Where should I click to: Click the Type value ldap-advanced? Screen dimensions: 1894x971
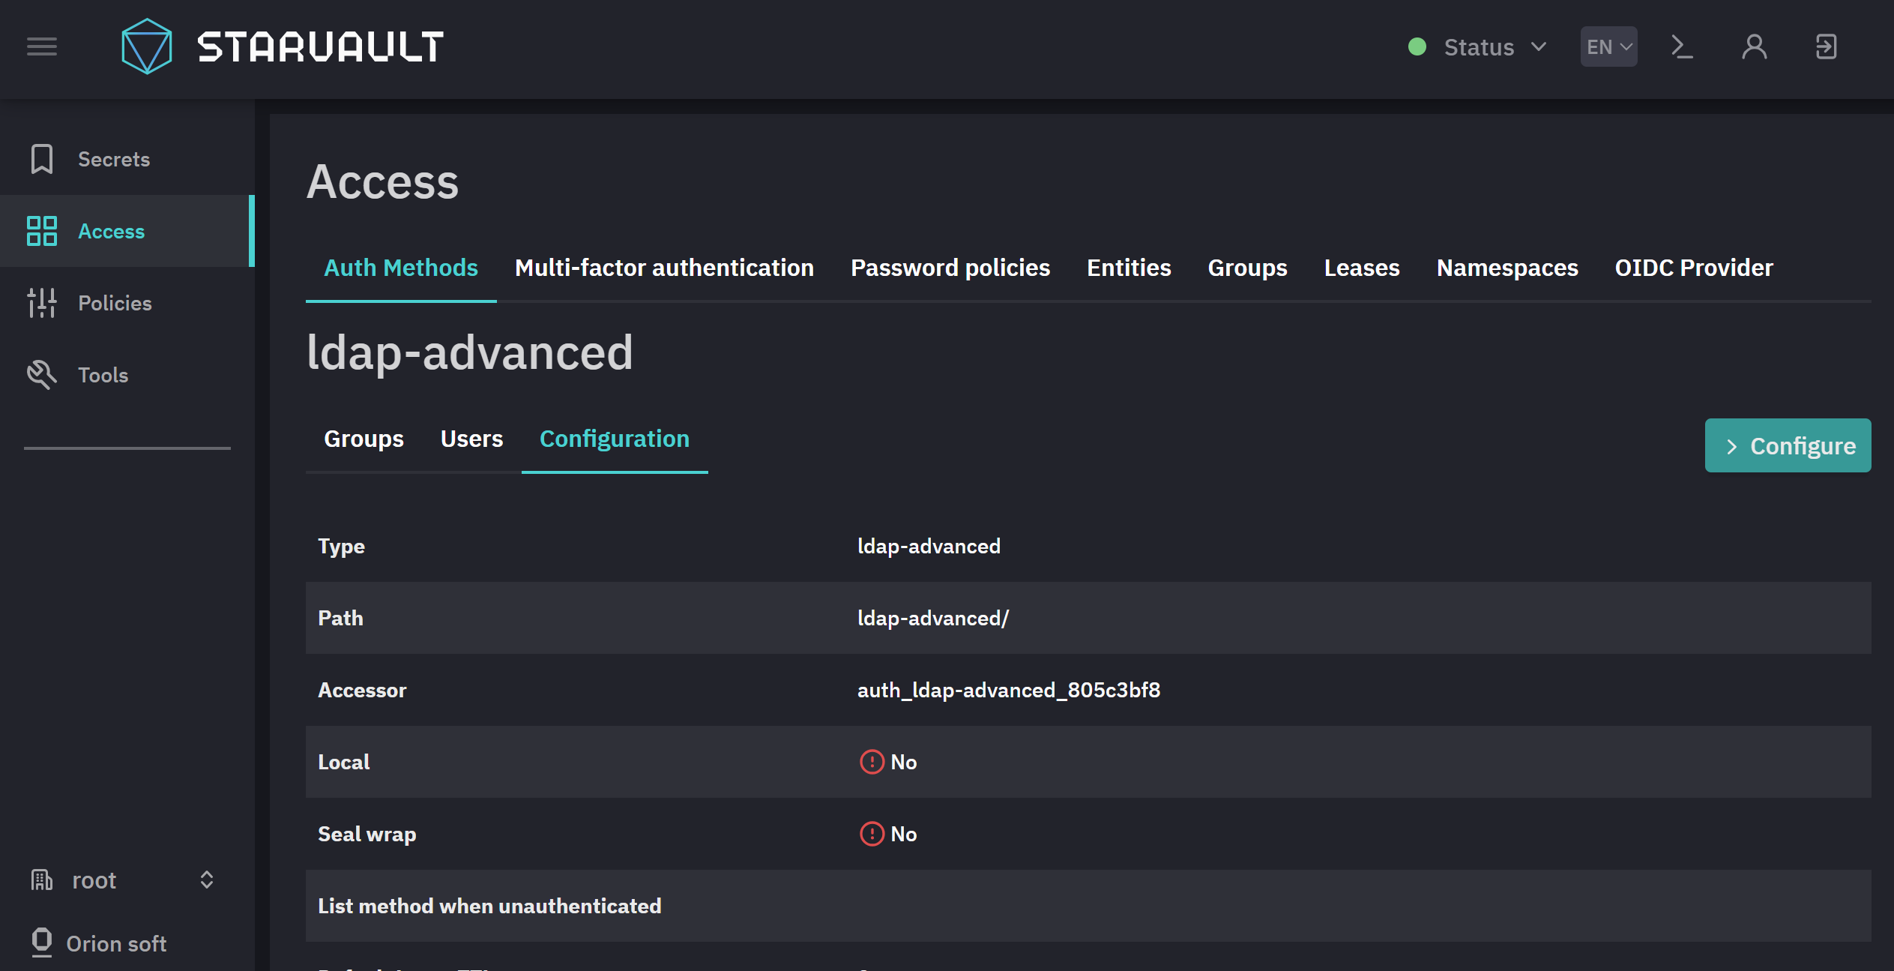(929, 546)
